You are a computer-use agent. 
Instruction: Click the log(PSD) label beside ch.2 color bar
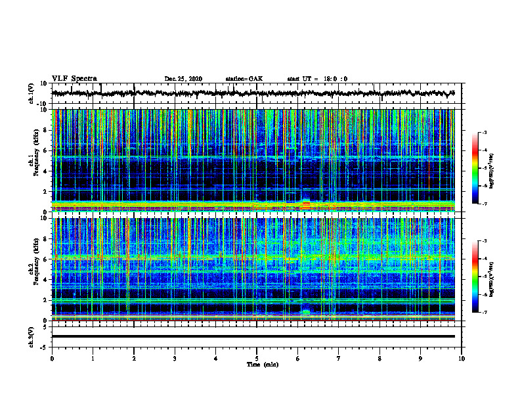[x=492, y=279]
